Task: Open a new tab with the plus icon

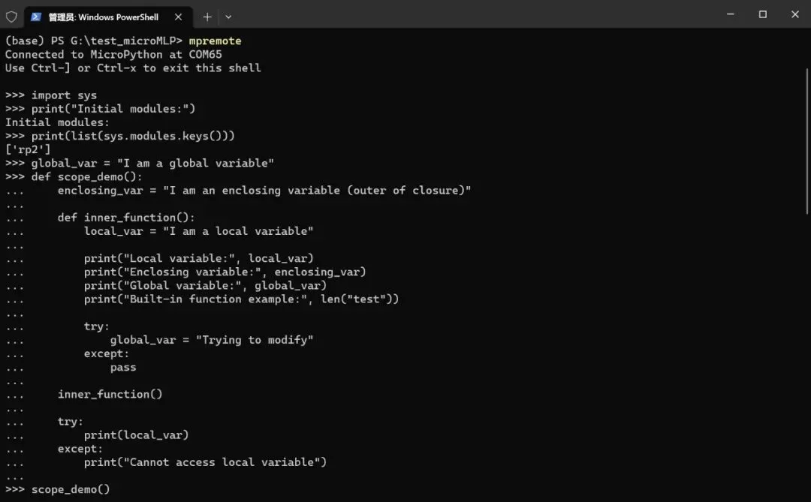Action: [x=207, y=17]
